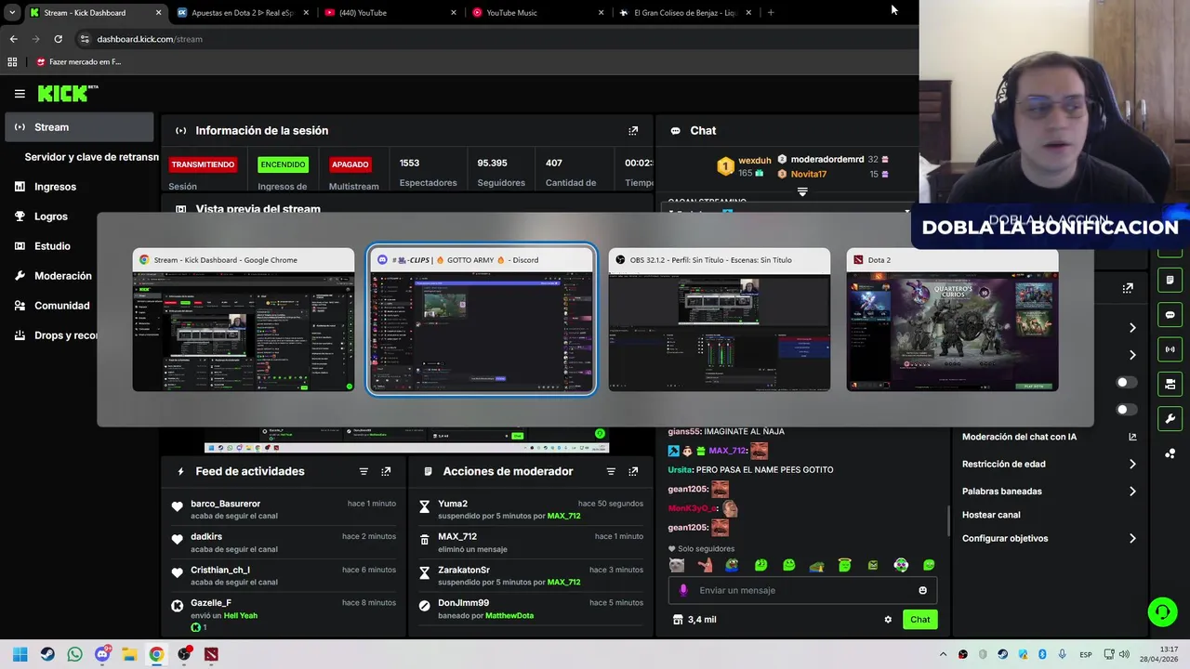This screenshot has height=669, width=1190.
Task: Toggle the lower switch in moderation panel
Action: (x=1126, y=410)
